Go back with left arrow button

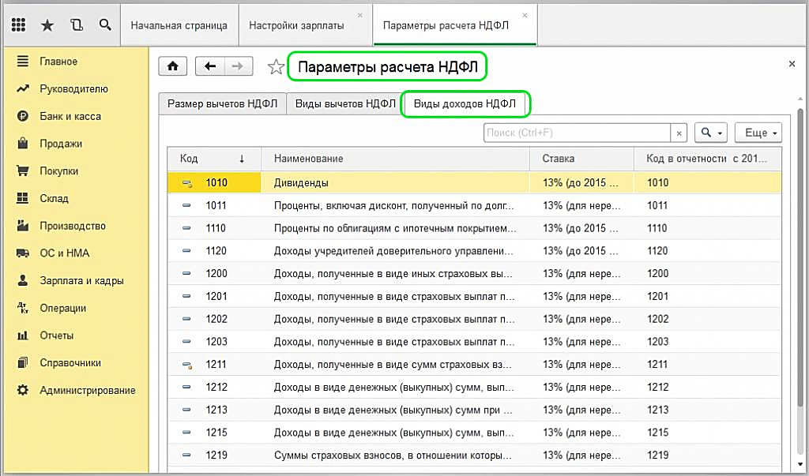pos(210,66)
